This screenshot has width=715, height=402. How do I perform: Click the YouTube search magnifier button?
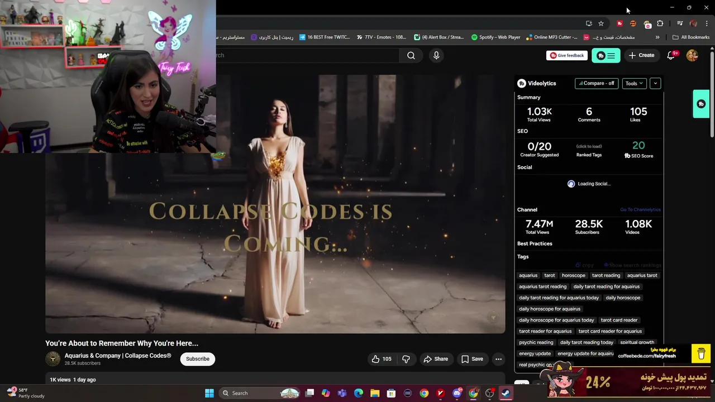pos(411,55)
